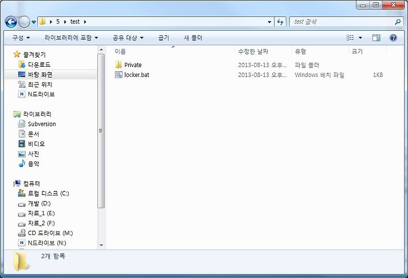The width and height of the screenshot is (408, 278).
Task: Click the magnifier search icon
Action: point(398,22)
